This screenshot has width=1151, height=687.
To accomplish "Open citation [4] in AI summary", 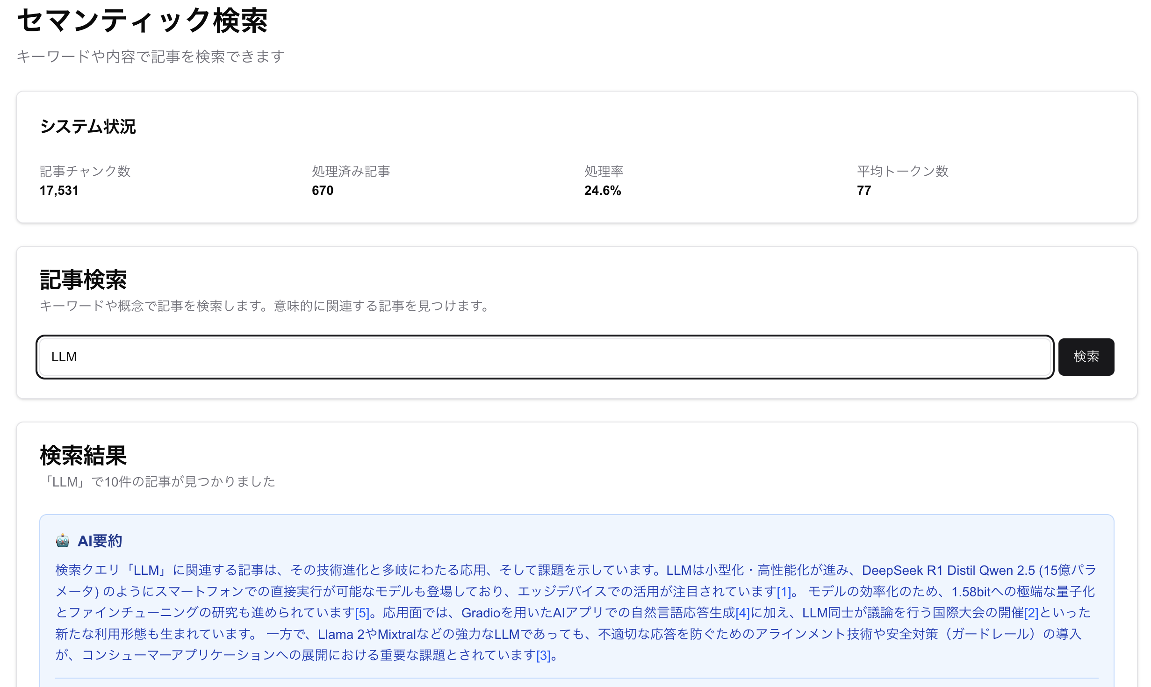I will coord(743,613).
